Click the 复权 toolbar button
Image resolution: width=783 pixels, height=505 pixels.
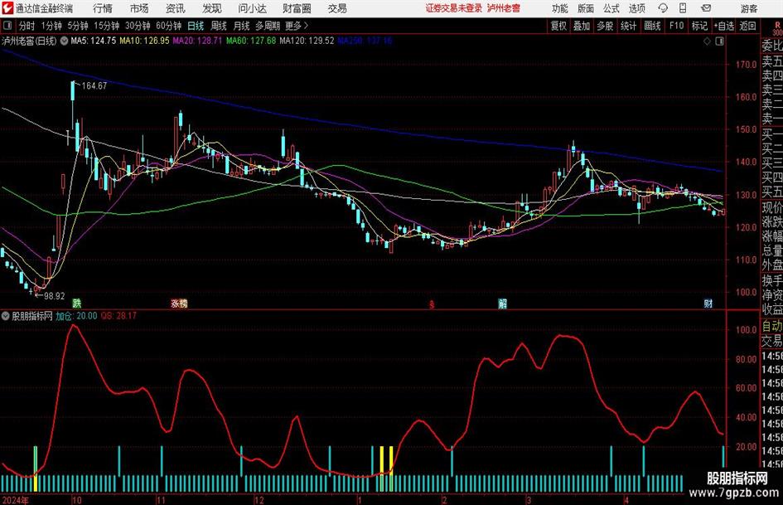pyautogui.click(x=558, y=26)
